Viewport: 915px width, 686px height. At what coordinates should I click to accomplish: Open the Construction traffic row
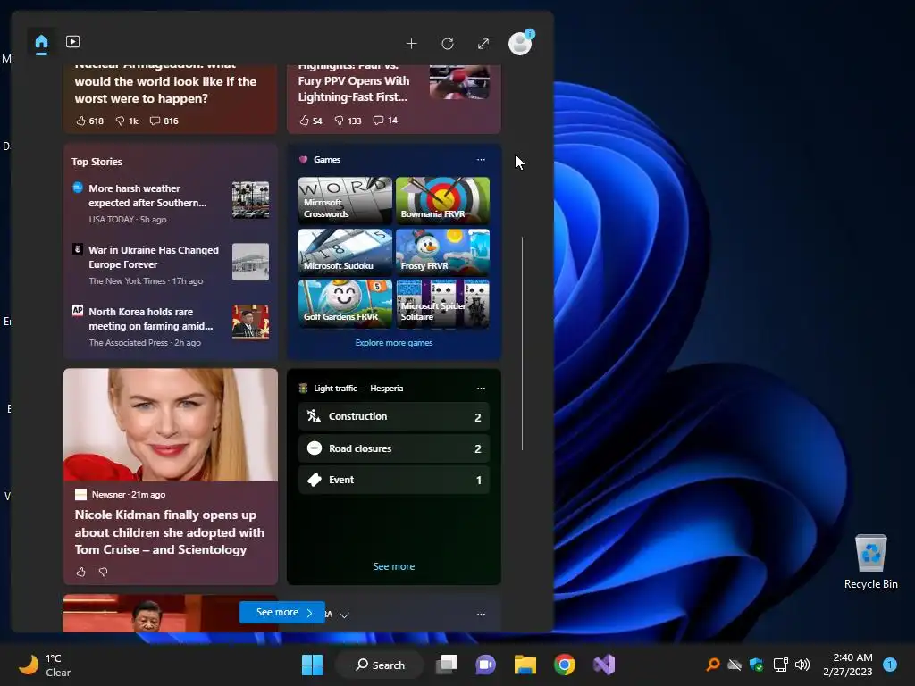[x=394, y=416]
